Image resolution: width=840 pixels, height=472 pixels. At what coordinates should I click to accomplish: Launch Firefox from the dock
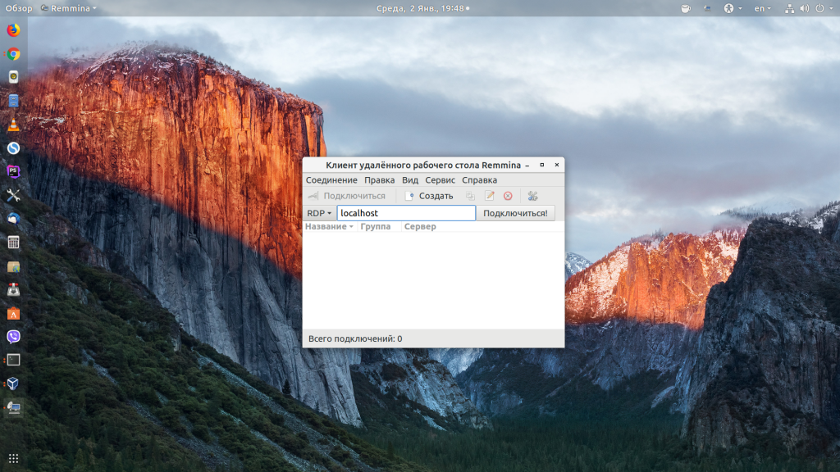pyautogui.click(x=13, y=30)
